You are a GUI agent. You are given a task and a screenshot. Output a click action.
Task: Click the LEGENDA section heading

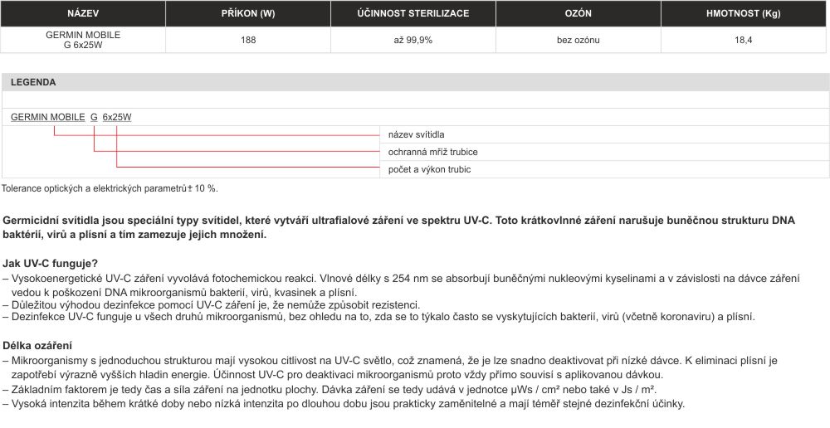coord(33,83)
